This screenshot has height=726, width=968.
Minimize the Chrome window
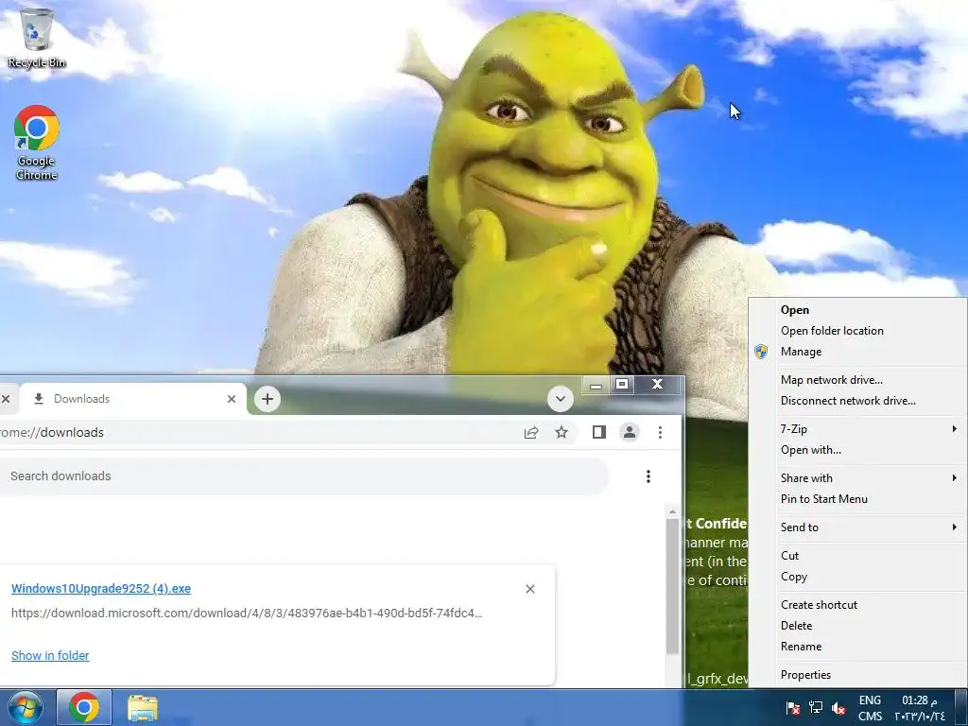(596, 386)
